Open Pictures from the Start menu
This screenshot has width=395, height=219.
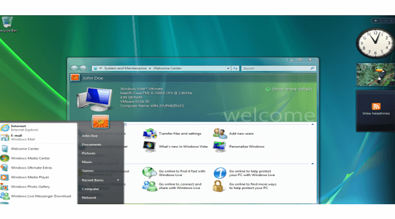(x=88, y=153)
